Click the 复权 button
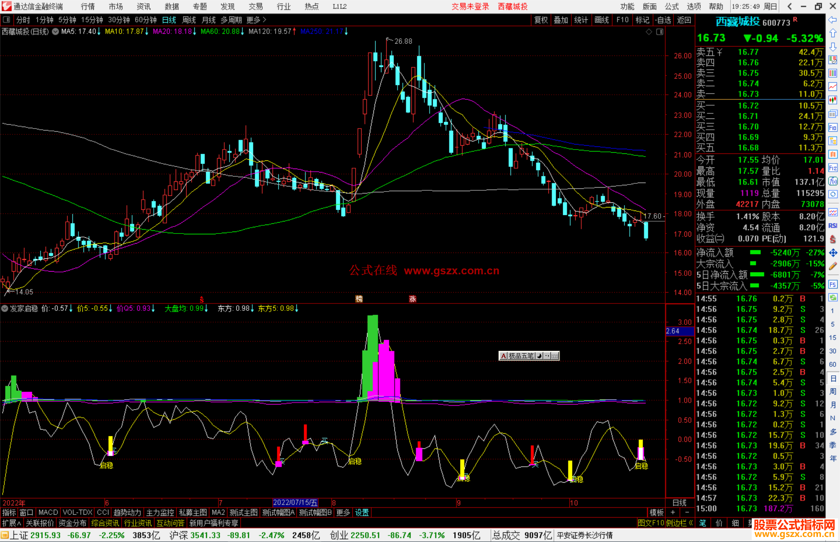 [541, 20]
